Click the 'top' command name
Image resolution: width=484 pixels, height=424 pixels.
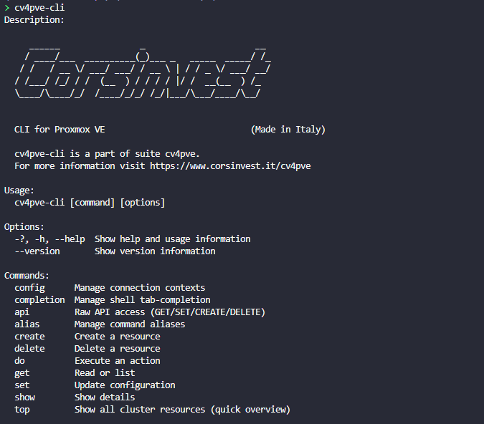22,410
